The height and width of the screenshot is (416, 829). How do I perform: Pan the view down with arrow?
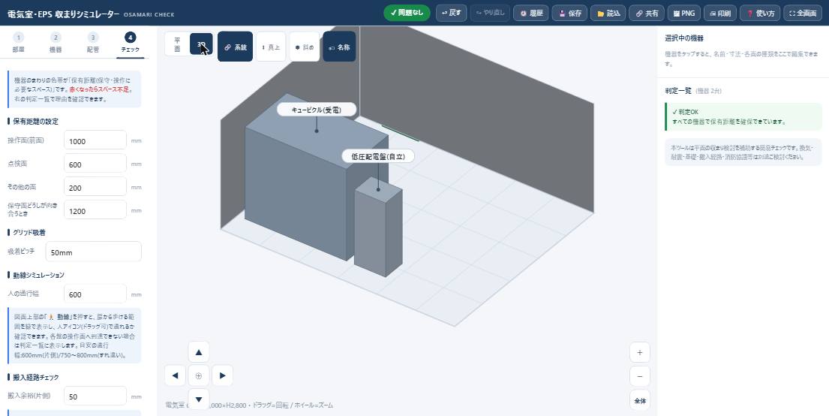pyautogui.click(x=199, y=399)
